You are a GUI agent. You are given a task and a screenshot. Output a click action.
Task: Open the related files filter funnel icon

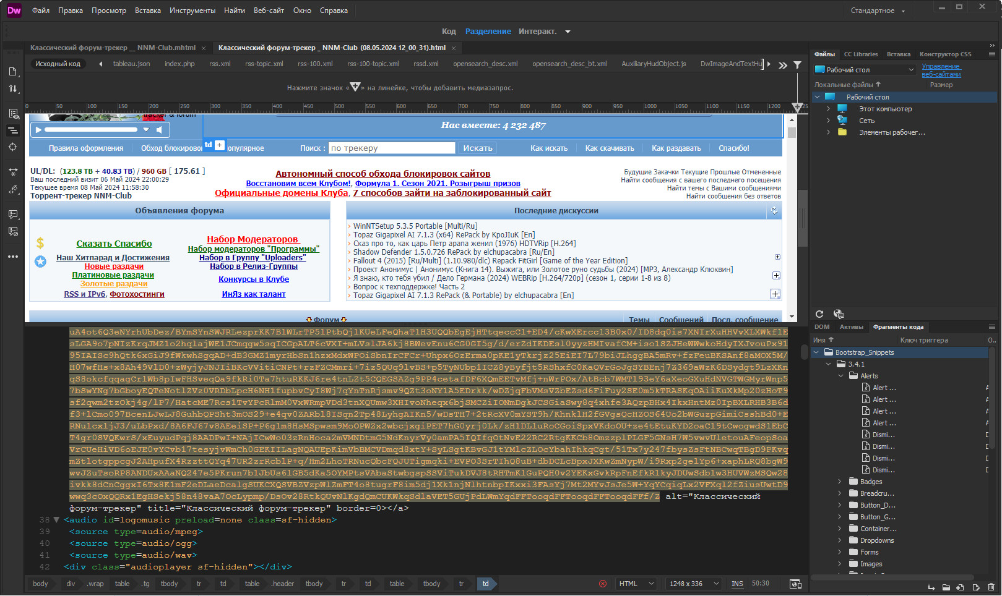point(798,64)
